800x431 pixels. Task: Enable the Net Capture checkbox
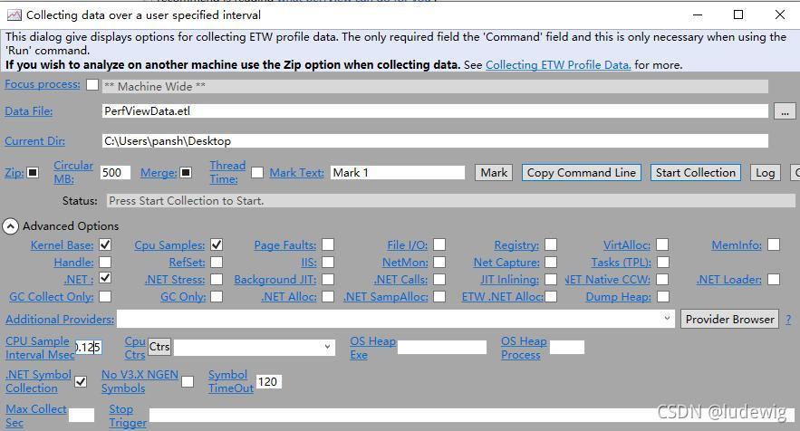tap(551, 263)
